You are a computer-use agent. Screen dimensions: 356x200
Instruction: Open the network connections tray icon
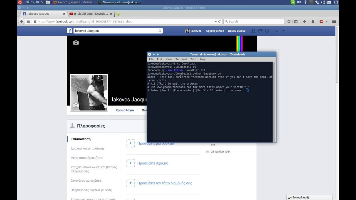[317, 2]
